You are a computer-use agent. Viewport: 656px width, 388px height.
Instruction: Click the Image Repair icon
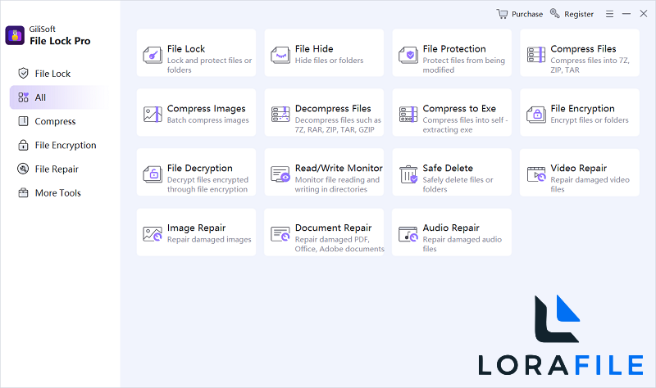[x=153, y=234]
